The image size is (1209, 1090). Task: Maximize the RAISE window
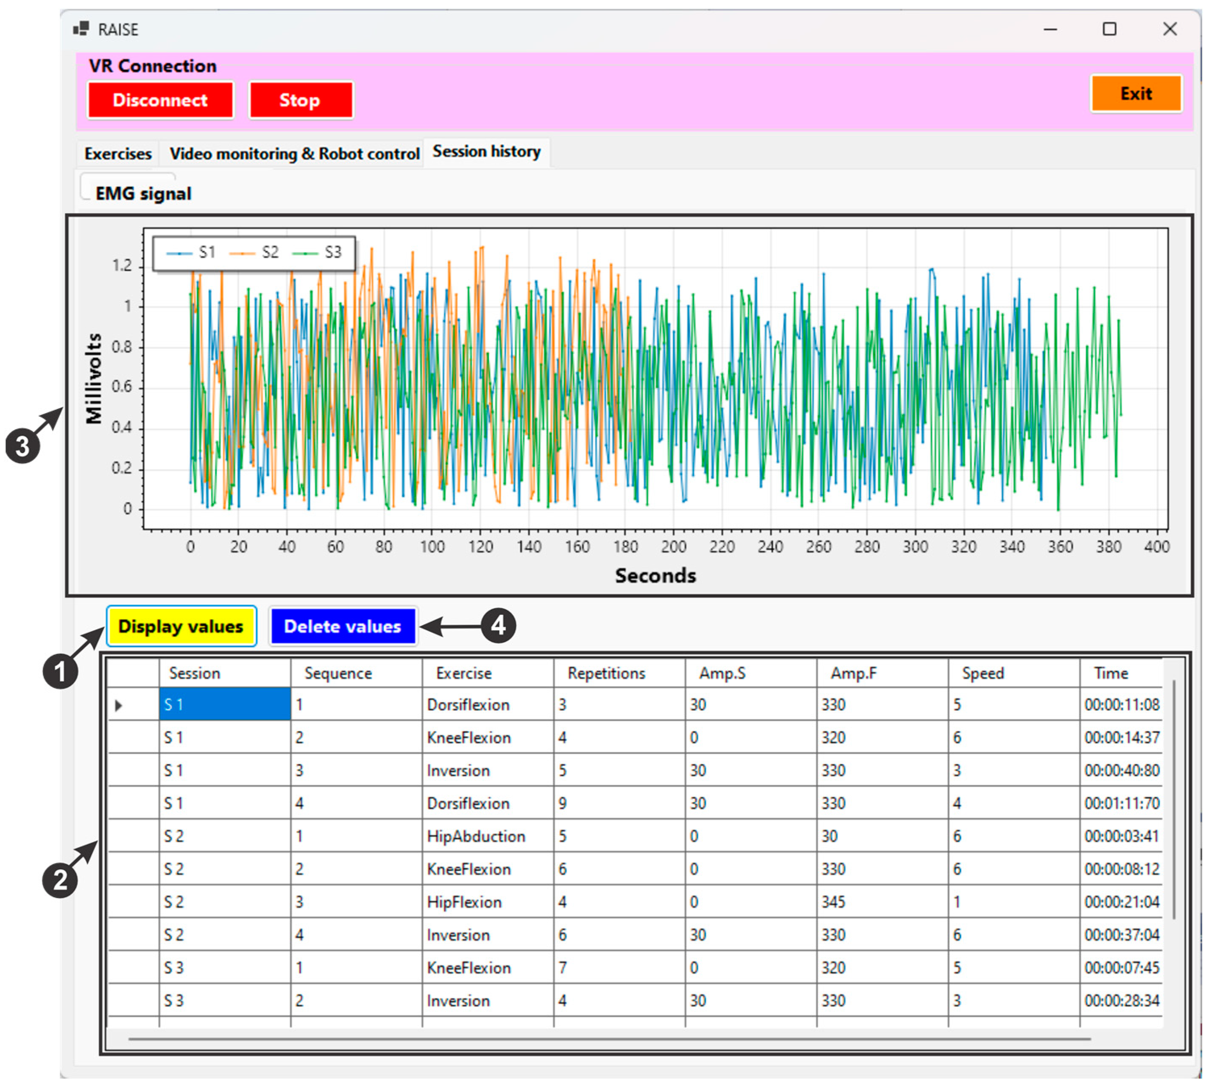point(1109,29)
